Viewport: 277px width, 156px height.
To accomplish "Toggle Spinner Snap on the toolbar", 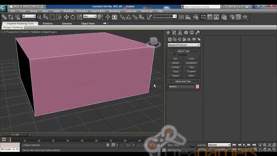I will [x=142, y=17].
